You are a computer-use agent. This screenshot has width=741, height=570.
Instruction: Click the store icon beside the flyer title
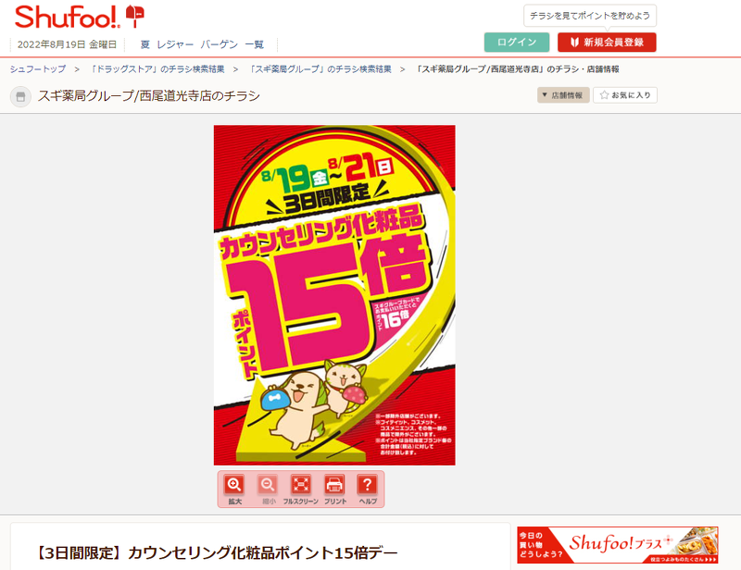pyautogui.click(x=20, y=96)
